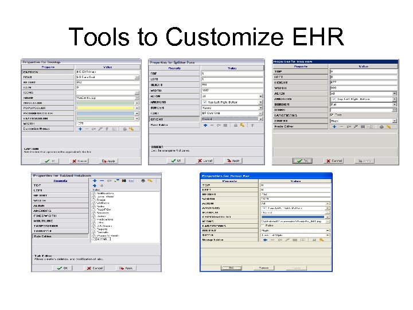Click OK in the Tree View properties dialog
Viewport: 413px width, 310px height.
point(302,161)
